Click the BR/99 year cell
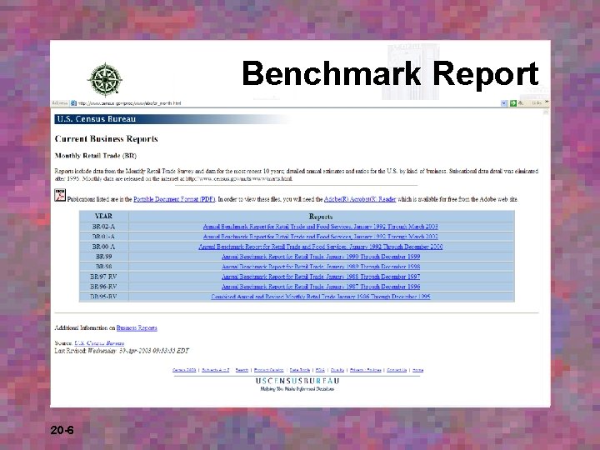 click(103, 257)
